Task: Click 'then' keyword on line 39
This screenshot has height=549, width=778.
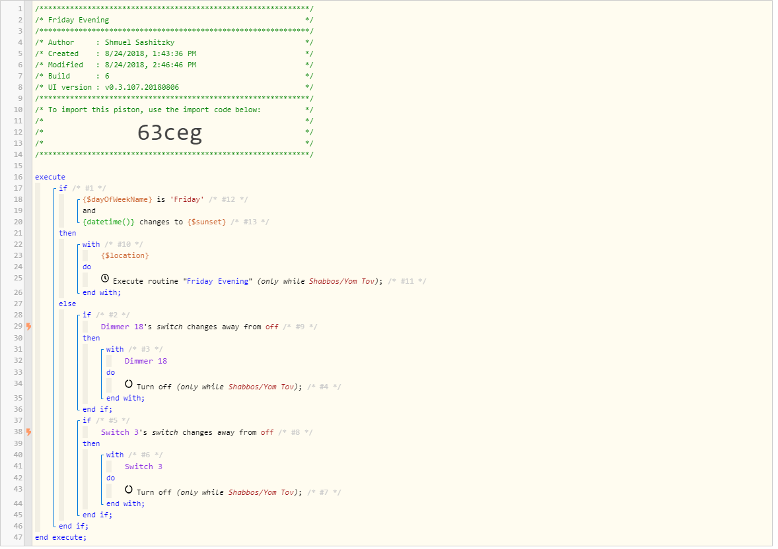Action: click(91, 444)
